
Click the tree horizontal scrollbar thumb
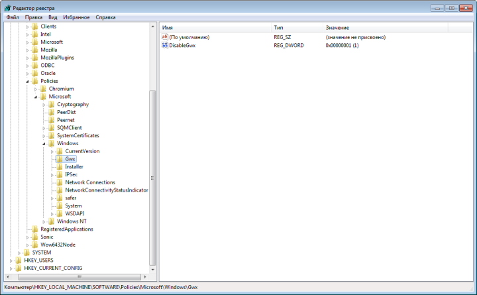point(79,276)
